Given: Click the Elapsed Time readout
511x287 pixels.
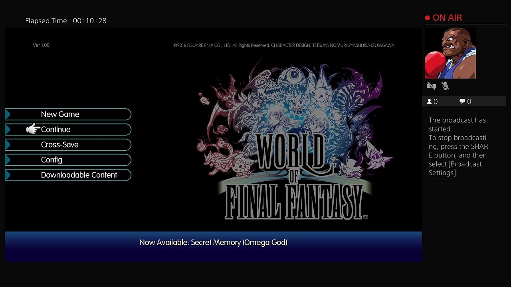Looking at the screenshot, I should pyautogui.click(x=66, y=21).
